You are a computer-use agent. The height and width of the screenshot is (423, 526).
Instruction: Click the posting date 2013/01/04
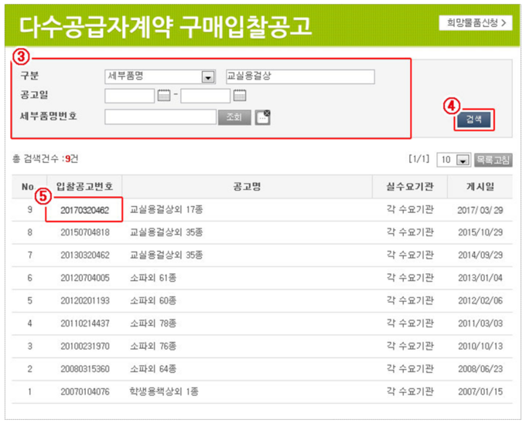[480, 278]
